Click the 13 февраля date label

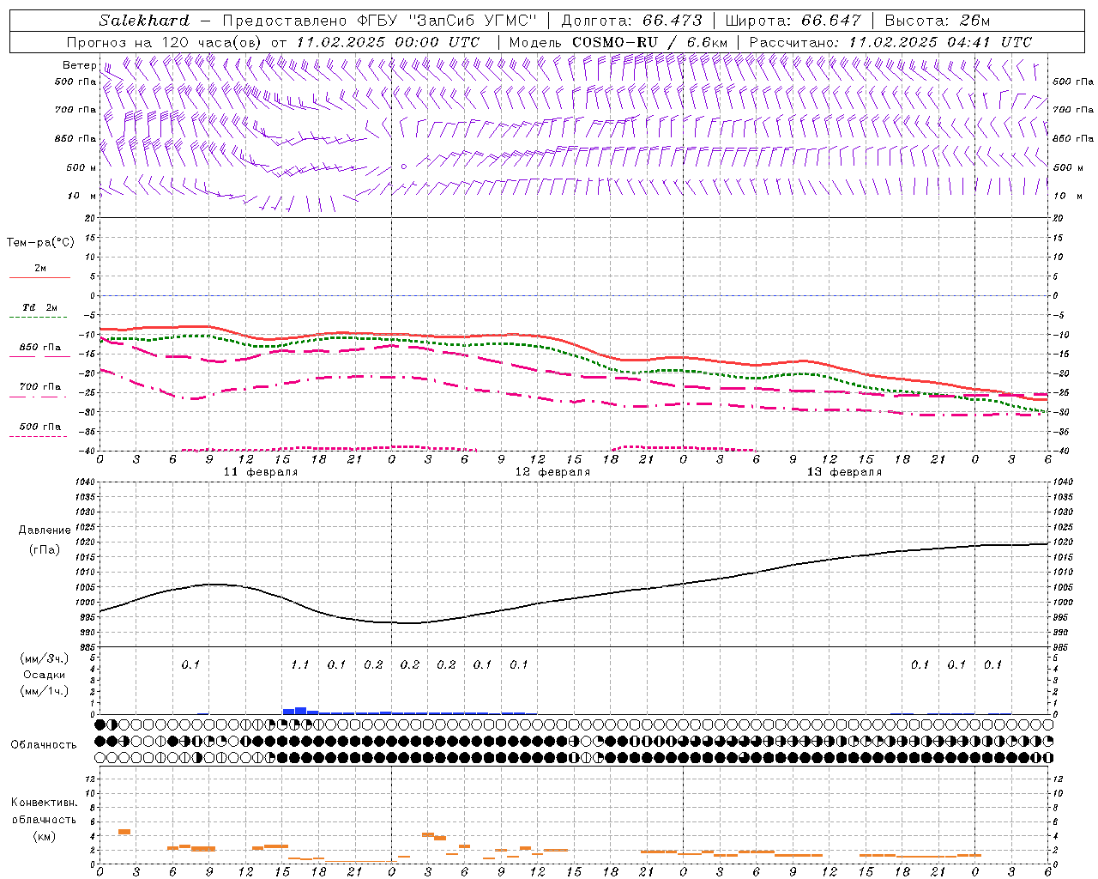tap(844, 472)
